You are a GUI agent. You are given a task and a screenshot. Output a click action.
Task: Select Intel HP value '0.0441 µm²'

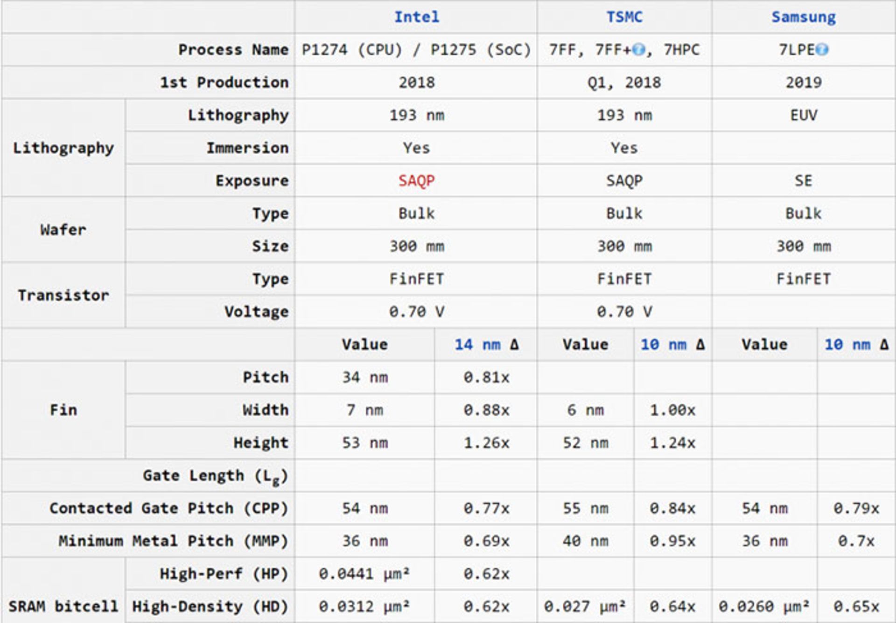click(365, 574)
